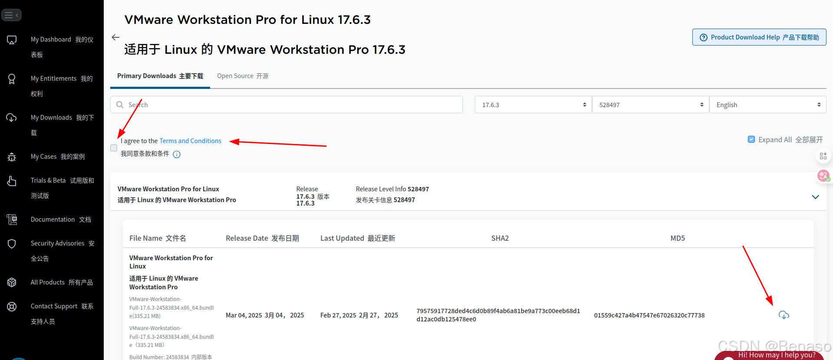833x360 pixels.
Task: Collapse the VMware Workstation Pro for Linux section
Action: [815, 196]
